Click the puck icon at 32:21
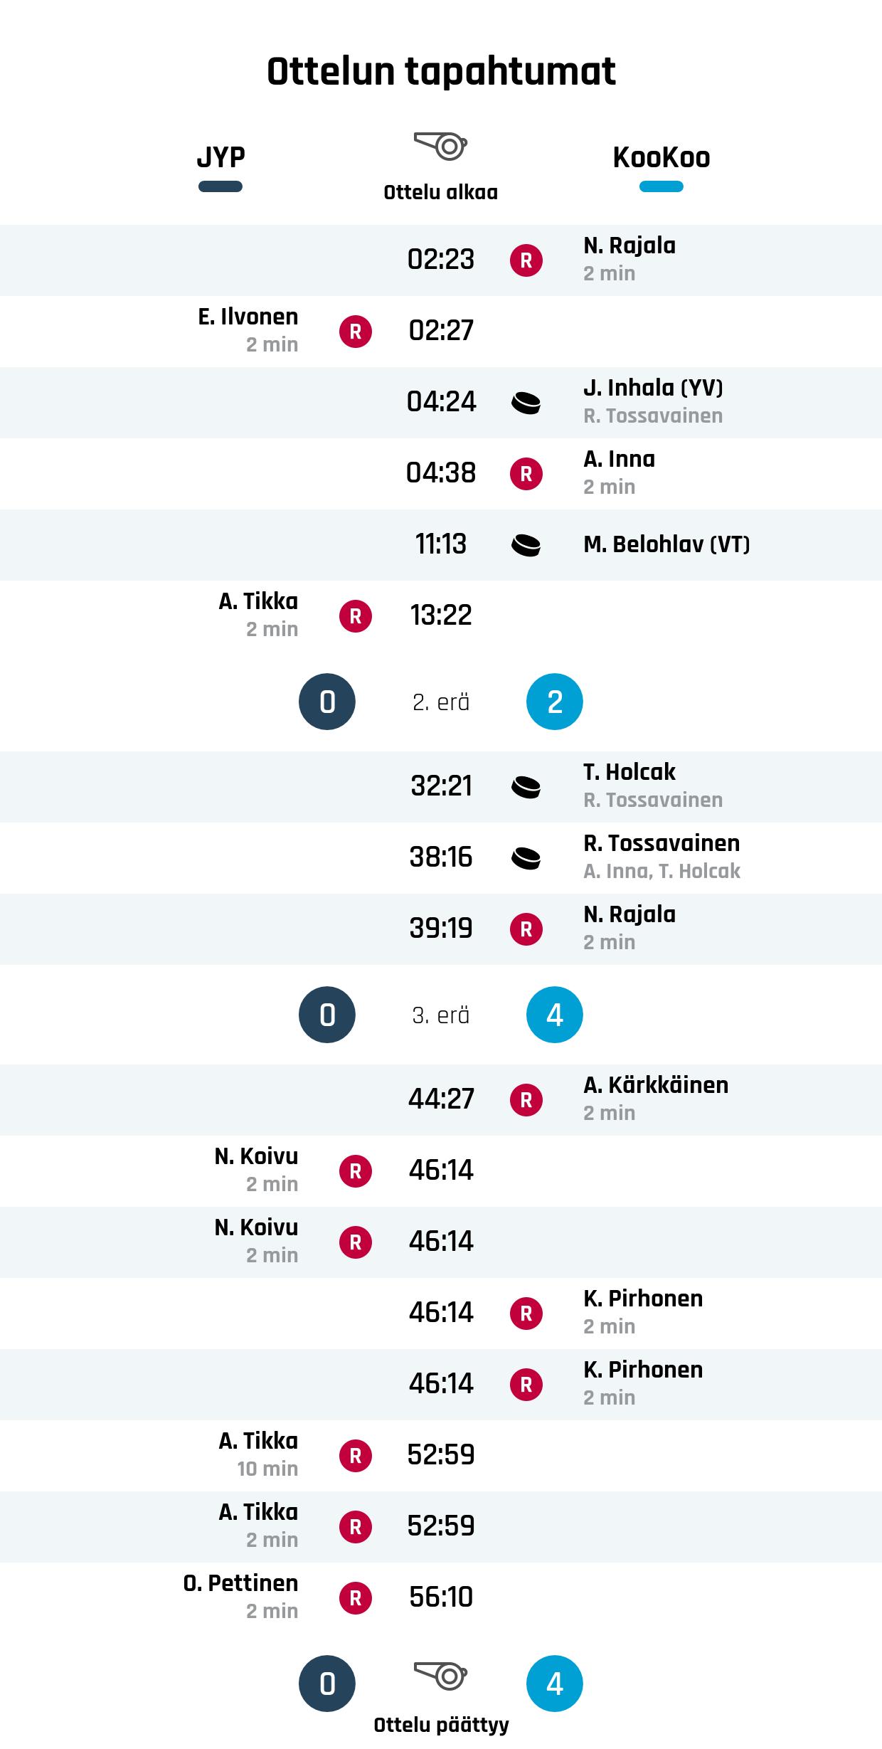This screenshot has width=882, height=1749. (526, 787)
